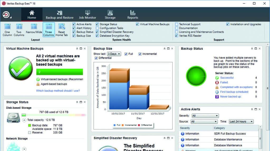Image resolution: width=270 pixels, height=151 pixels.
Task: Open the Job Monitor tab
Action: click(88, 14)
